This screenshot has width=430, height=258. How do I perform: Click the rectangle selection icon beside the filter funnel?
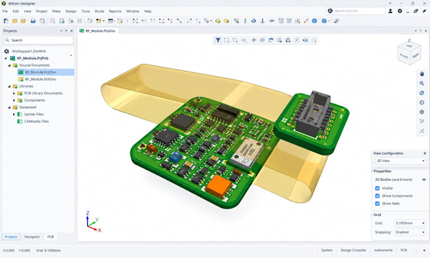tap(226, 40)
